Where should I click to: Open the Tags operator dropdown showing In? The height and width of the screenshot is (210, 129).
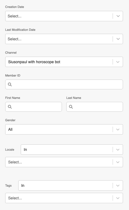point(71,185)
